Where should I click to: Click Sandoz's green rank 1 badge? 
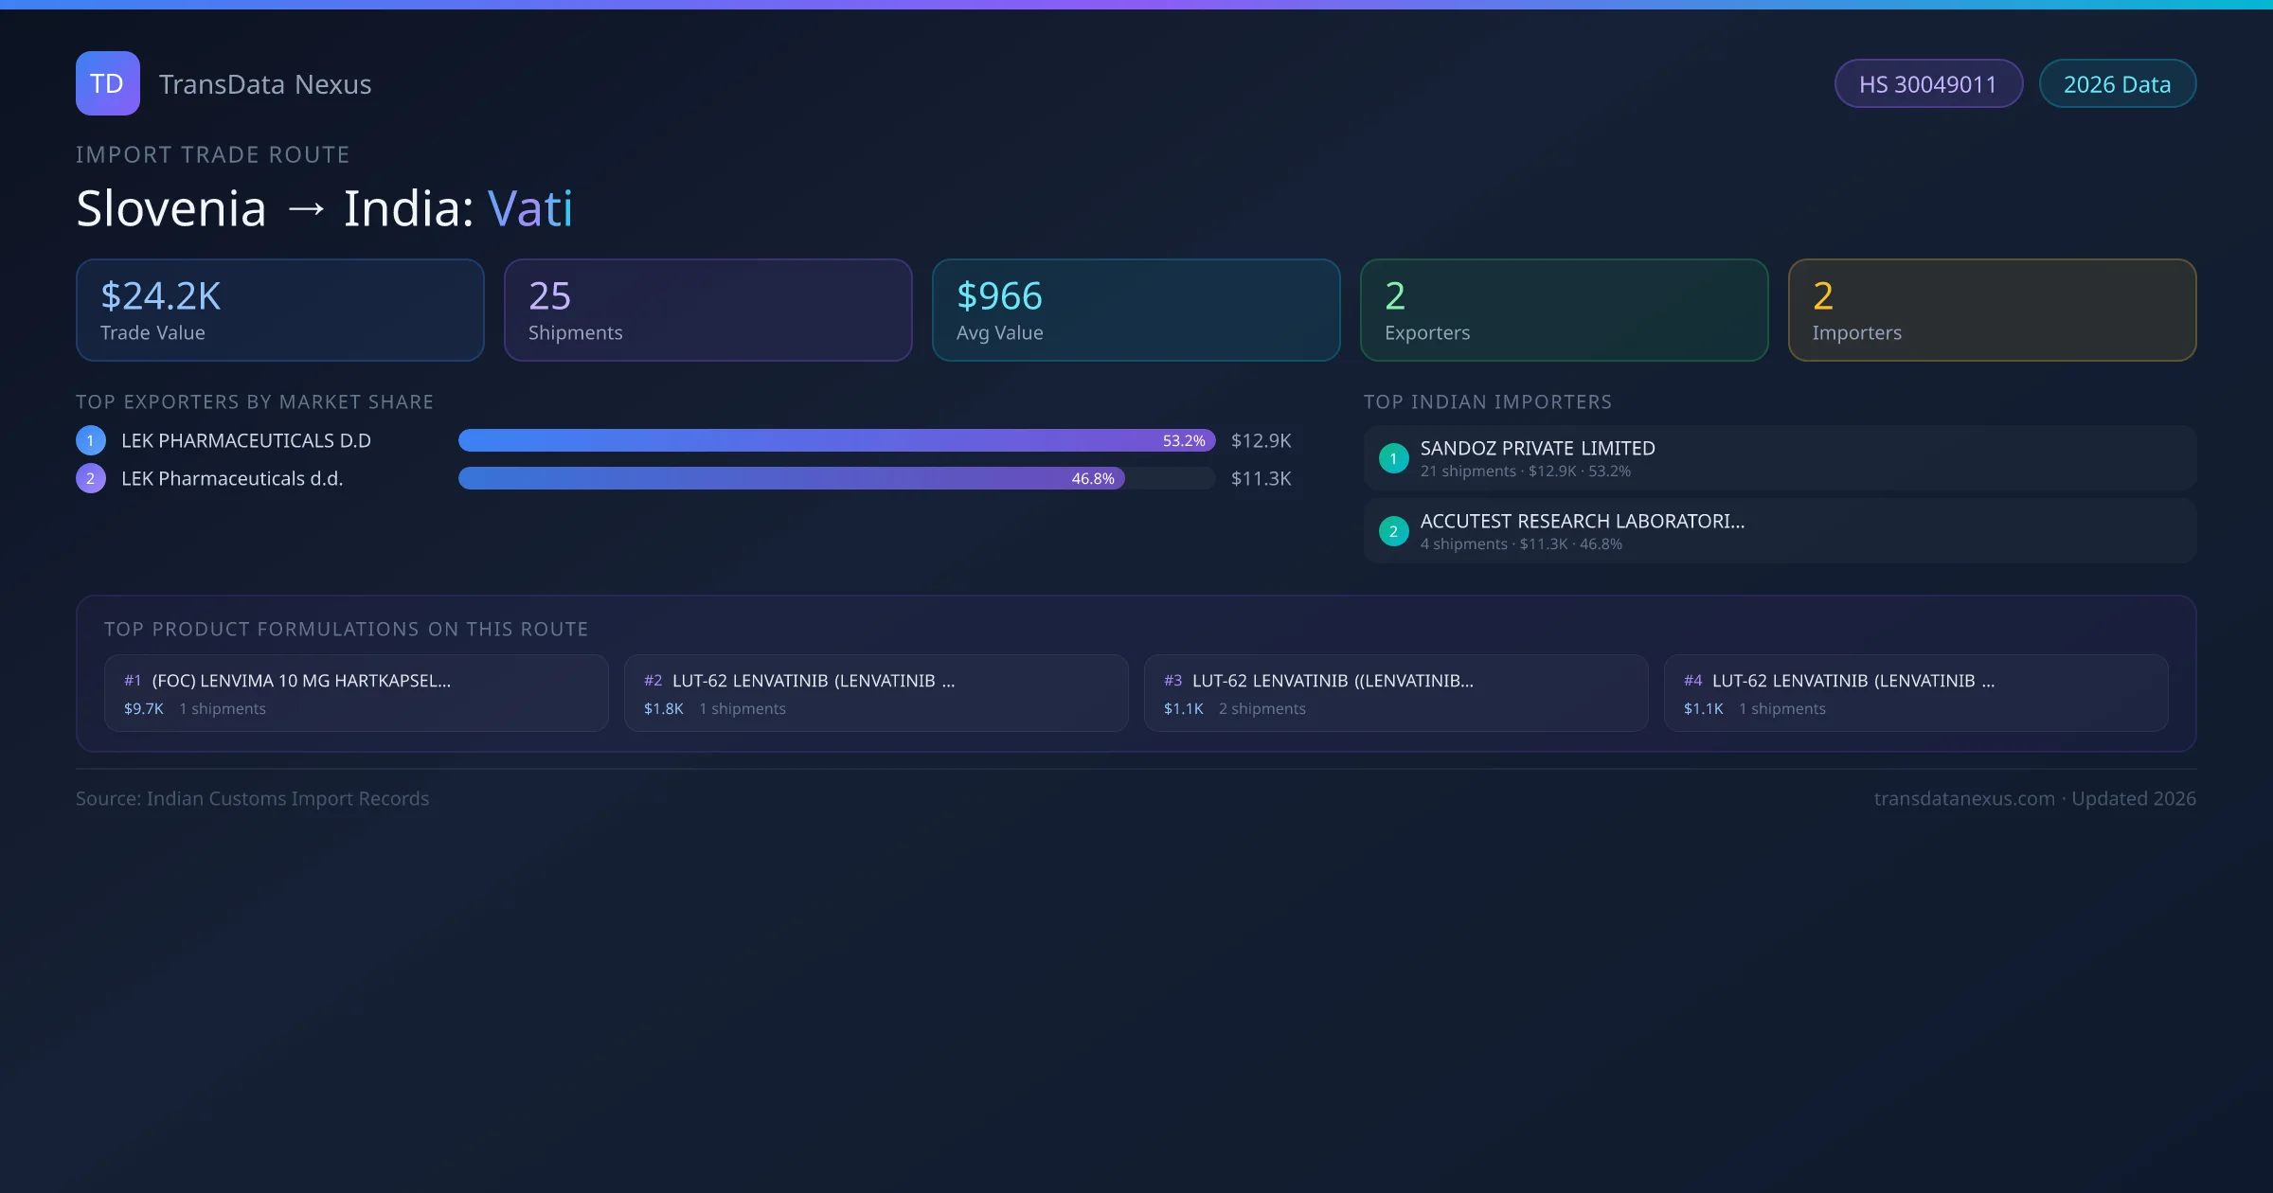coord(1393,458)
